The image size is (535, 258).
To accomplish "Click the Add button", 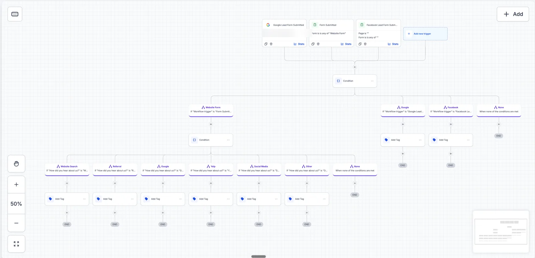I will (513, 14).
